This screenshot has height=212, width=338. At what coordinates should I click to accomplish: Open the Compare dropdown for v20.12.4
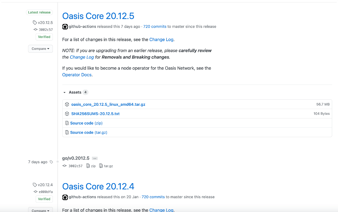[x=41, y=210]
